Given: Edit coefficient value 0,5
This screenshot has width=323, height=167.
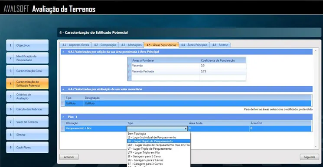Looking at the screenshot, I should (223, 66).
